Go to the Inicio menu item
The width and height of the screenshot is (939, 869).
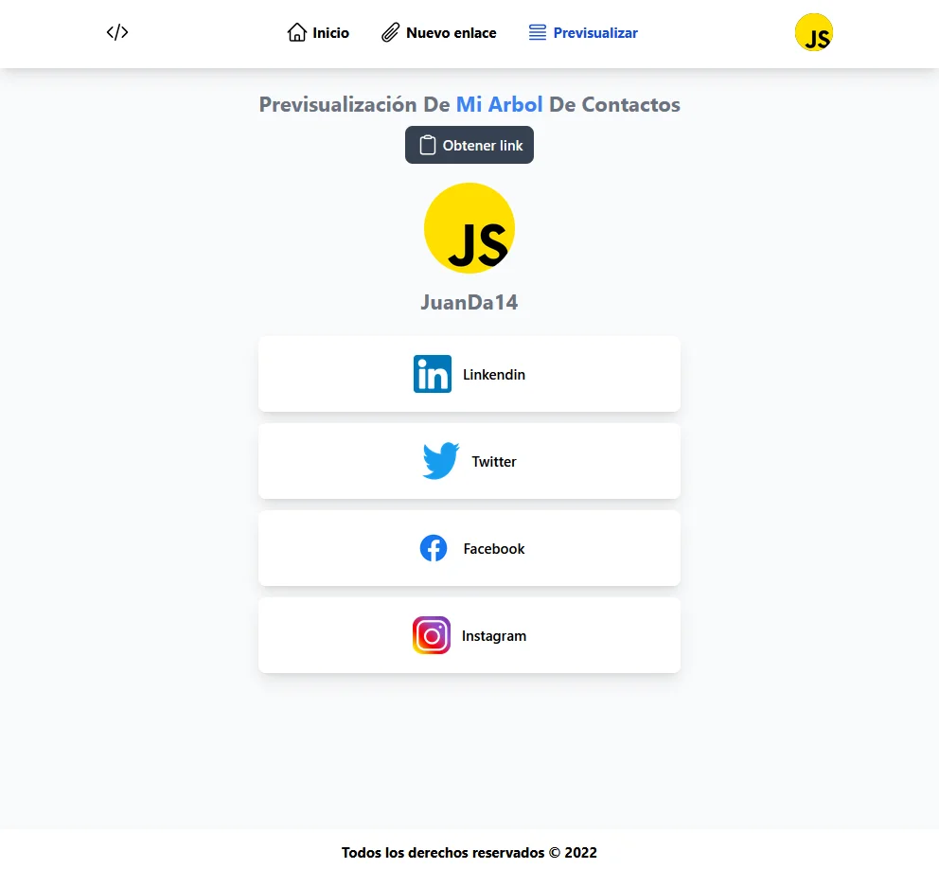pyautogui.click(x=318, y=32)
